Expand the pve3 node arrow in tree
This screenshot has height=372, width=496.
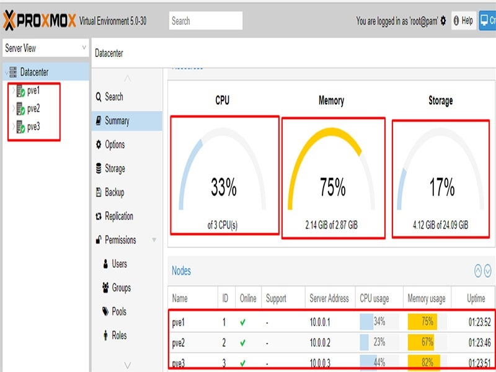pyautogui.click(x=14, y=127)
